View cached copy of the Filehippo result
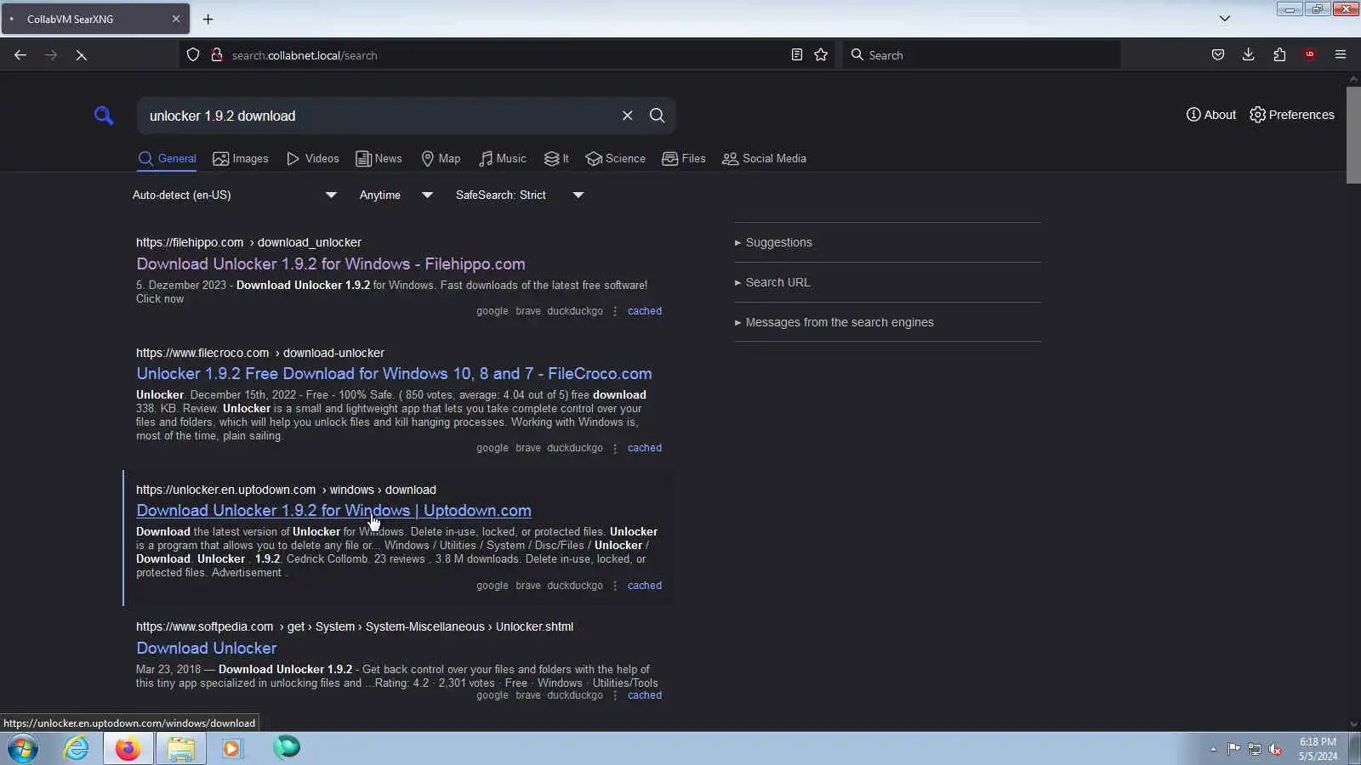Viewport: 1361px width, 765px height. pyautogui.click(x=645, y=311)
